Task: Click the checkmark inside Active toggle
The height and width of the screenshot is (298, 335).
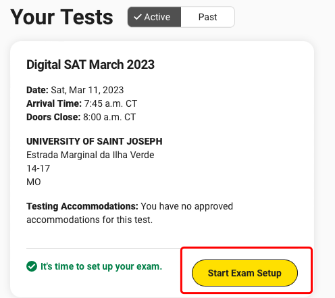Action: click(137, 17)
